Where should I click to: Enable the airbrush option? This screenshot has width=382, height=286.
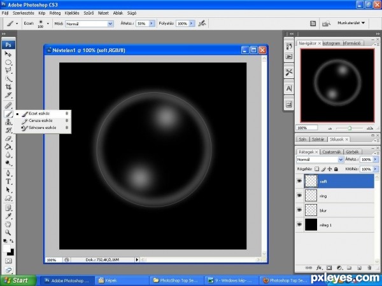(202, 24)
